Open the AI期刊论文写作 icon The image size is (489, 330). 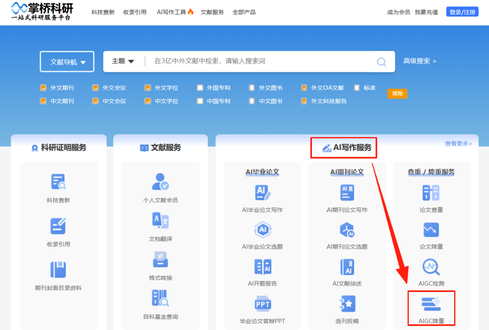pos(347,193)
